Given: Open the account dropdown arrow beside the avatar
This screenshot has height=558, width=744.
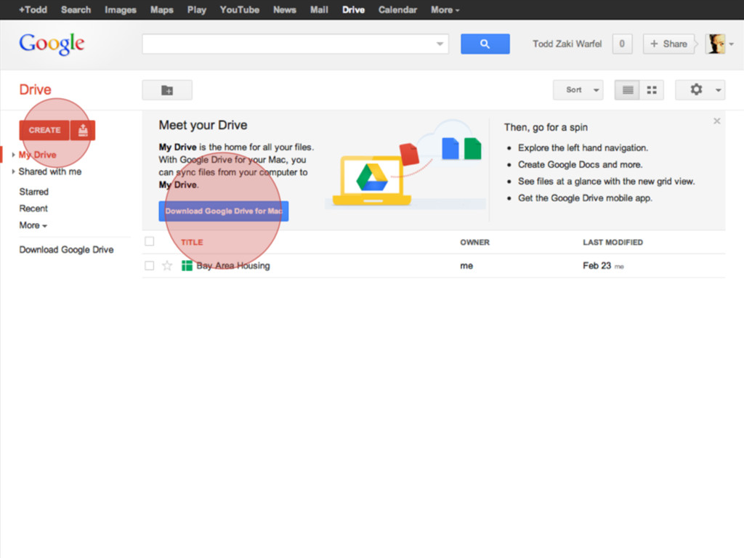Looking at the screenshot, I should (x=731, y=44).
